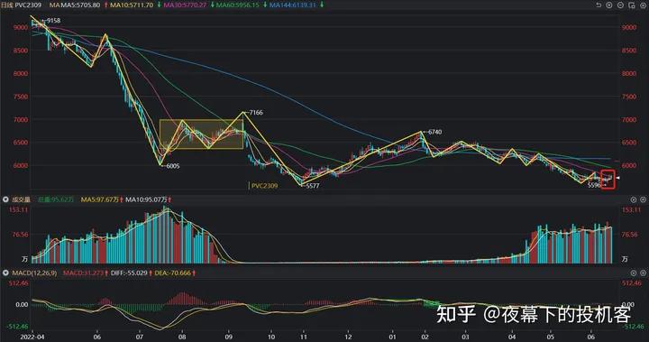Image resolution: width=649 pixels, height=342 pixels.
Task: Click the 2022-04 date on time axis
Action: tap(32, 337)
